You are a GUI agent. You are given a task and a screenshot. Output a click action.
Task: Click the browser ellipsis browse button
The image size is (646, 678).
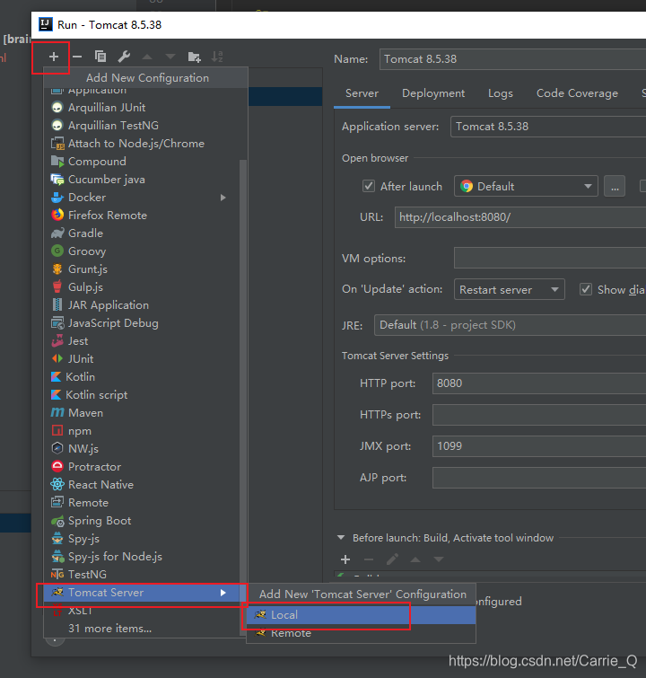[x=615, y=187]
